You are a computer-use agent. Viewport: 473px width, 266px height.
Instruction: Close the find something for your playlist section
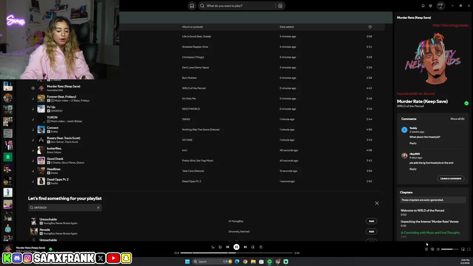click(x=377, y=203)
